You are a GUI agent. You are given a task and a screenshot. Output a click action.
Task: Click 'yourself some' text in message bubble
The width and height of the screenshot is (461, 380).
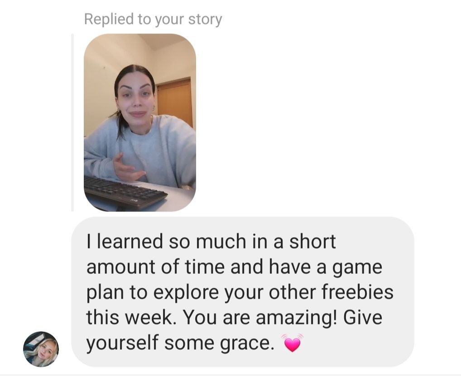pos(150,343)
